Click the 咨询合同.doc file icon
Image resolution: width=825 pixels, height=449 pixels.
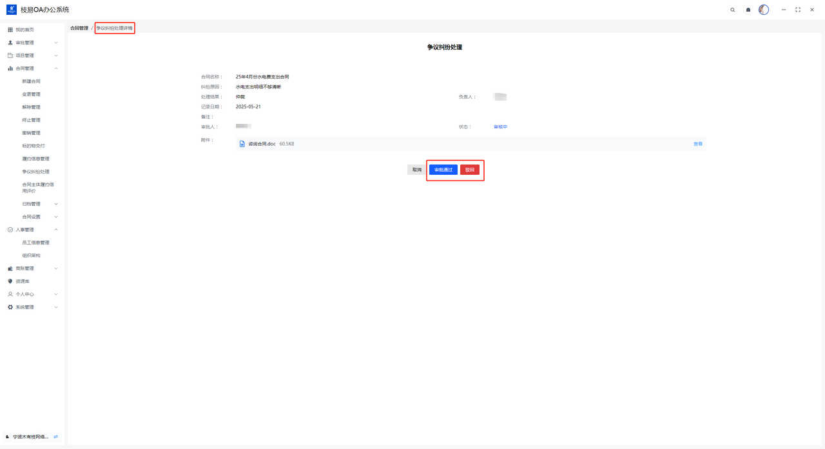(242, 144)
